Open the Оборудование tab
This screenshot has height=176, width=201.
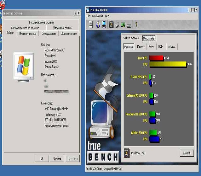(49, 34)
